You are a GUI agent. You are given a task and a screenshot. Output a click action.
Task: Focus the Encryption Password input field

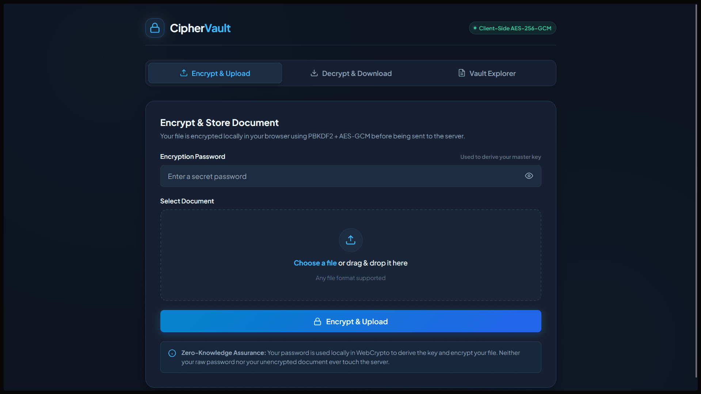(351, 176)
